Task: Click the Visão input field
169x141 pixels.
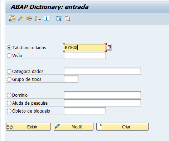Action: 85,55
